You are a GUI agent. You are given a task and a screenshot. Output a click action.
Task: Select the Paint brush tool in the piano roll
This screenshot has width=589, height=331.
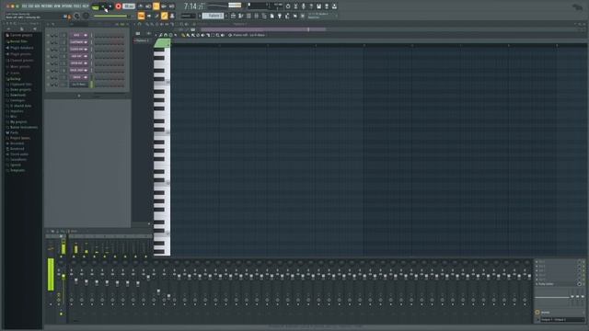point(188,35)
